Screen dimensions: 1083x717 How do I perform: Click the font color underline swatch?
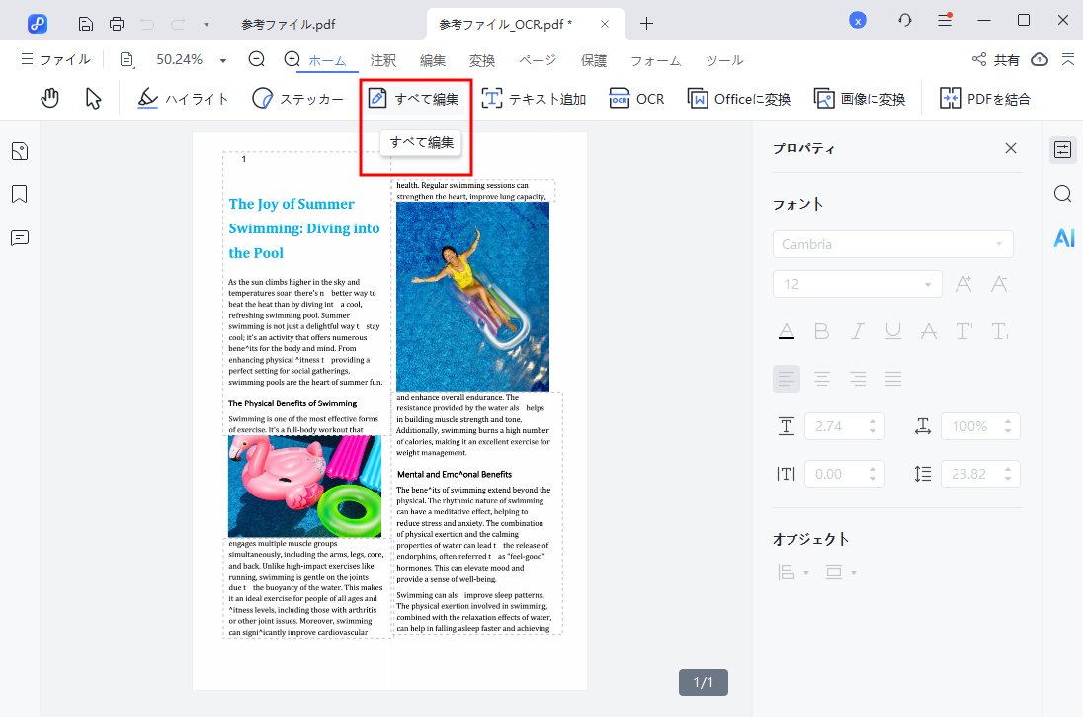pos(787,331)
